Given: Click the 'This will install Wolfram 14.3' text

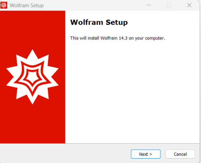Looking at the screenshot, I should tap(98, 38).
